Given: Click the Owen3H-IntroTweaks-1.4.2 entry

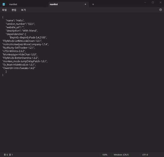Looking at the screenshot, I should click(19, 68).
